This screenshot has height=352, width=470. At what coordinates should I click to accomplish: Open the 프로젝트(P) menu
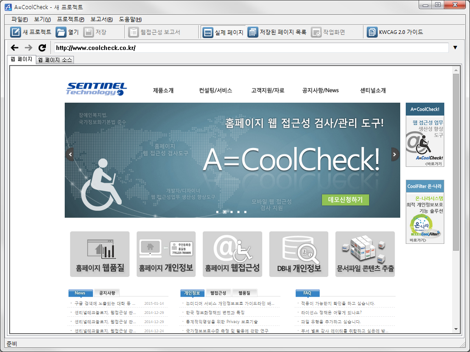click(71, 19)
